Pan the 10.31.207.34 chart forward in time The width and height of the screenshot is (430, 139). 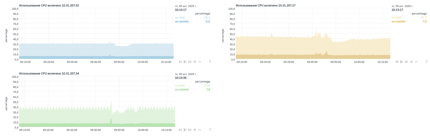click(190, 130)
